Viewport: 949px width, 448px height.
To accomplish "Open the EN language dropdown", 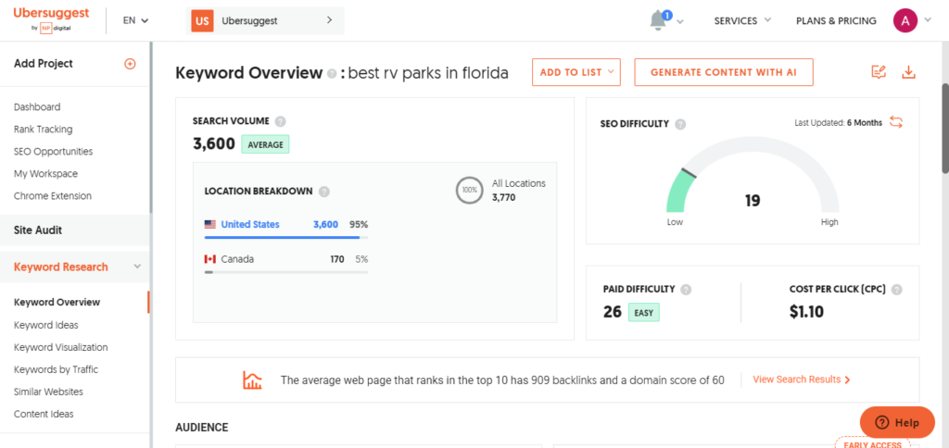I will (x=135, y=20).
